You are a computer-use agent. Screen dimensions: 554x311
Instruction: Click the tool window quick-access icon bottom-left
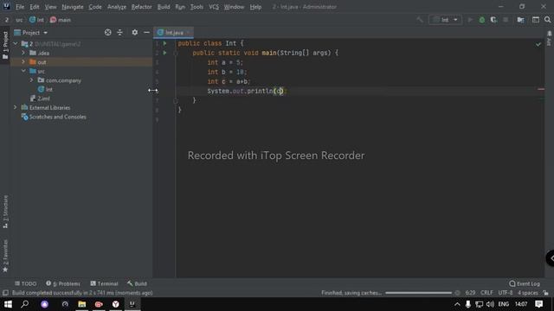(x=5, y=293)
